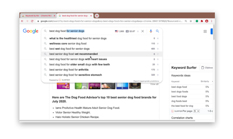Click the search text input field
The height and width of the screenshot is (139, 233).
(x=81, y=31)
